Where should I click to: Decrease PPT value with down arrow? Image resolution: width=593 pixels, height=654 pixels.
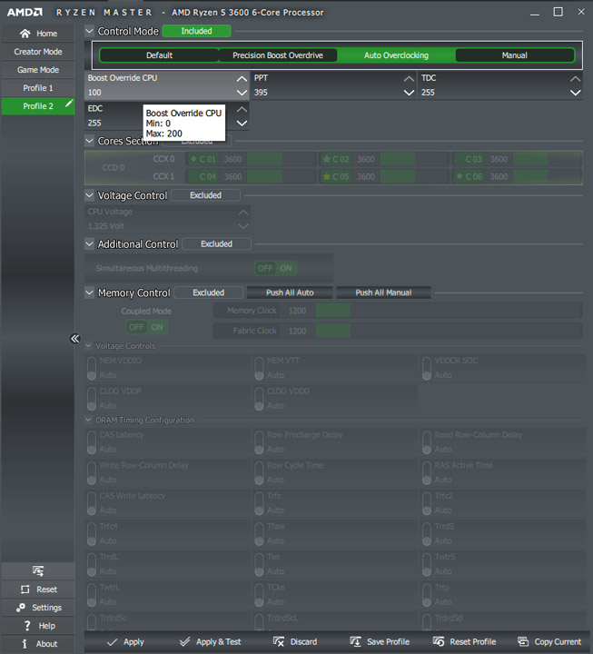click(409, 93)
